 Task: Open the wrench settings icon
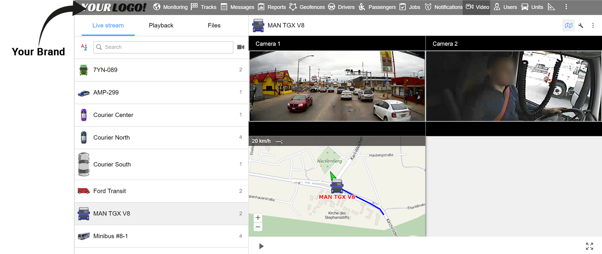pyautogui.click(x=581, y=26)
